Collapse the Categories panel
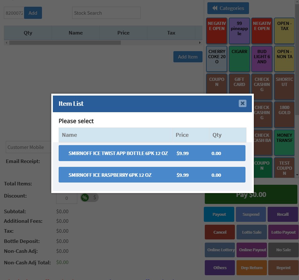The height and width of the screenshot is (280, 299). pyautogui.click(x=228, y=8)
